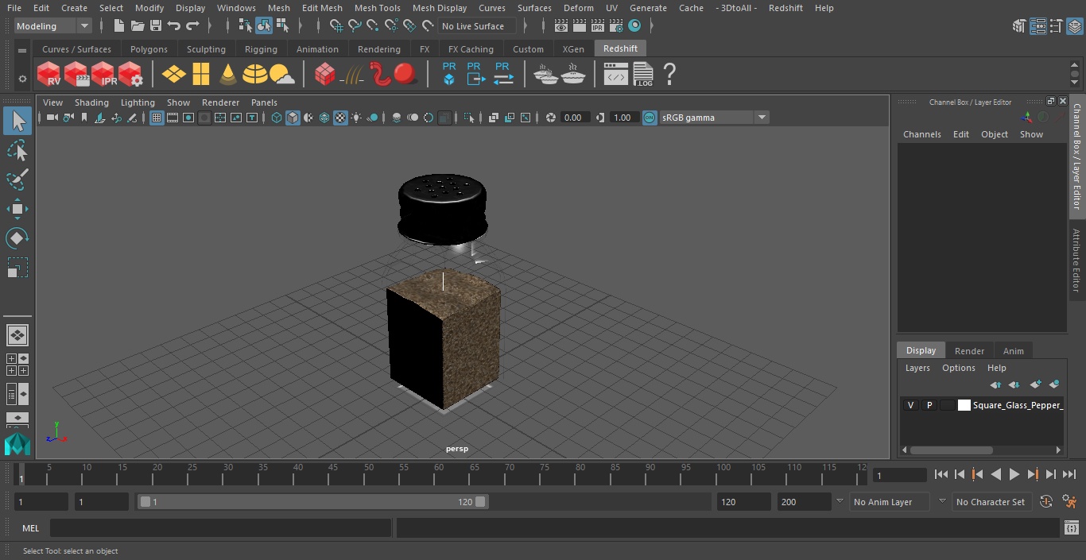Click the viewport gamma value field 1.00
This screenshot has height=560, width=1086.
point(622,118)
